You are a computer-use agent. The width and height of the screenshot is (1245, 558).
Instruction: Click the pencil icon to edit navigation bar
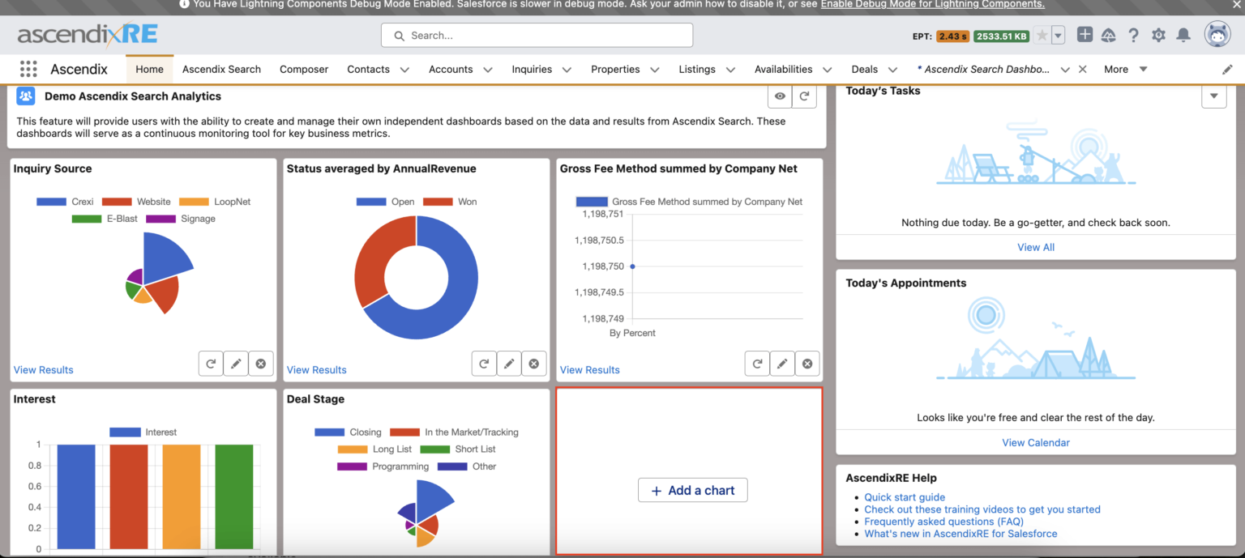1227,70
